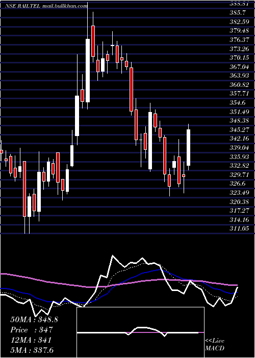Click the Price : 347 readout

click(x=32, y=330)
